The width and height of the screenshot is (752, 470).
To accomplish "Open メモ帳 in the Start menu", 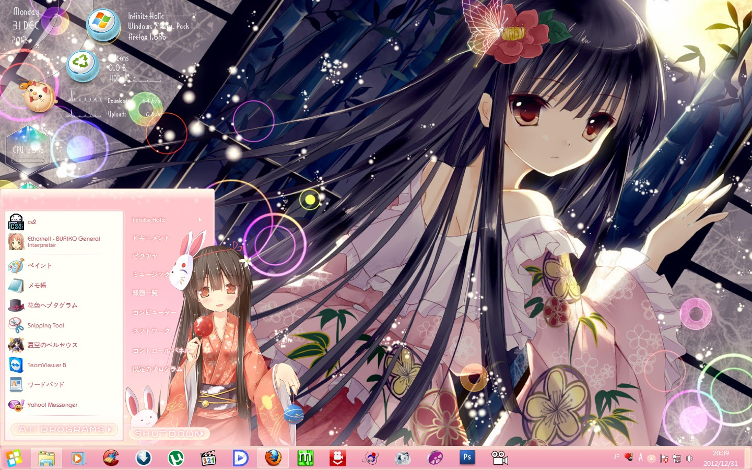I will click(64, 286).
